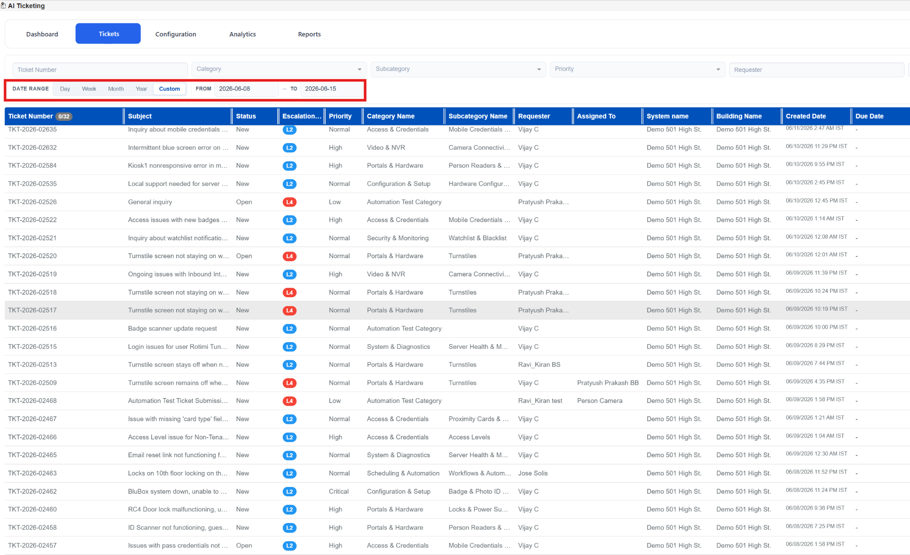Image resolution: width=910 pixels, height=555 pixels.
Task: Click L2 badge on TKT-2026-02522 row
Action: (289, 220)
